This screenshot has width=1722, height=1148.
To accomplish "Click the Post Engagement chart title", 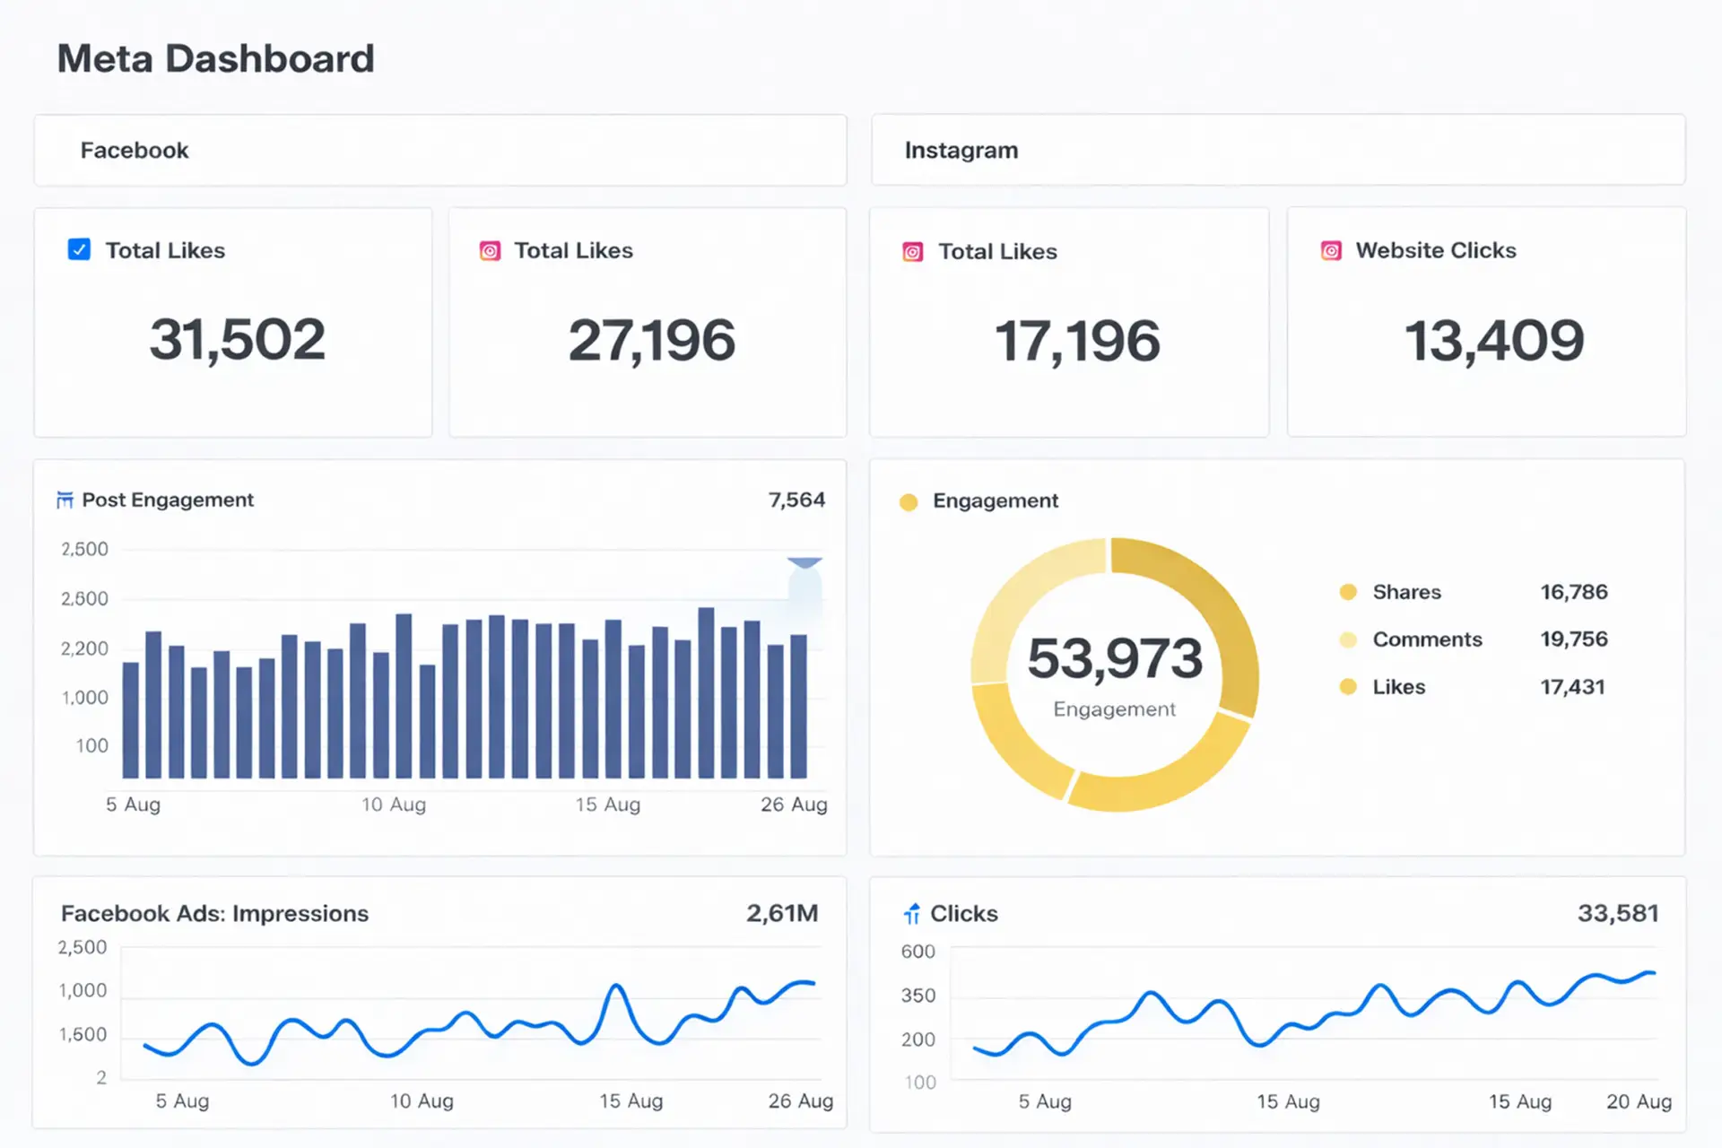I will [x=168, y=500].
